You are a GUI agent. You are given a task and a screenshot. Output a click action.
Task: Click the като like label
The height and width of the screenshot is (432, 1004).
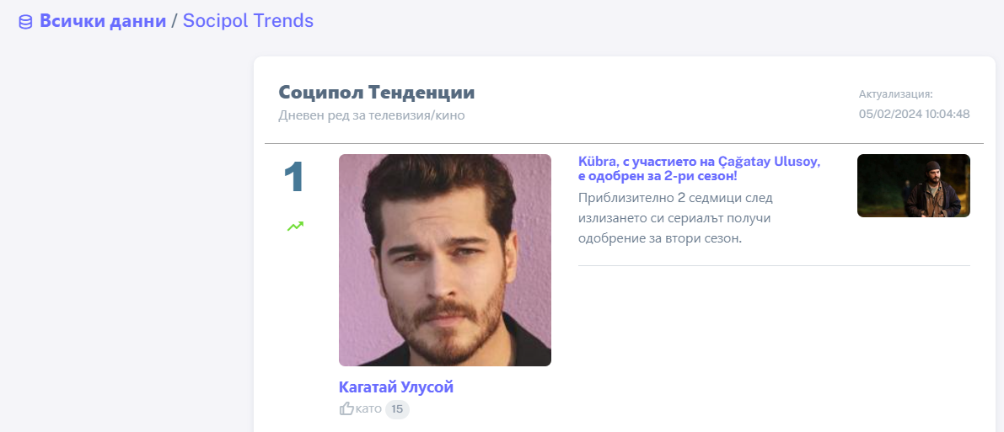coord(369,409)
